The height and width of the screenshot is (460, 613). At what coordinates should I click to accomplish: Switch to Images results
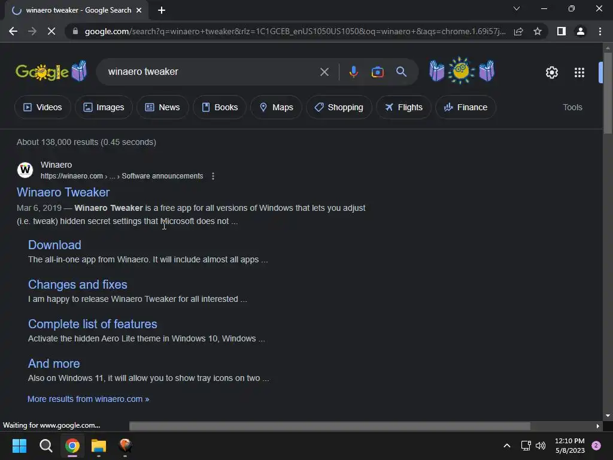click(104, 107)
